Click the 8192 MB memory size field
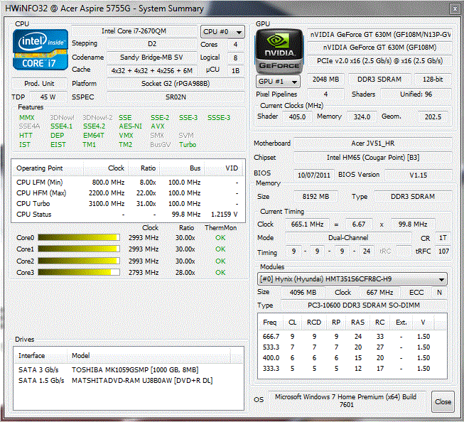Image resolution: width=464 pixels, height=422 pixels. pos(315,197)
